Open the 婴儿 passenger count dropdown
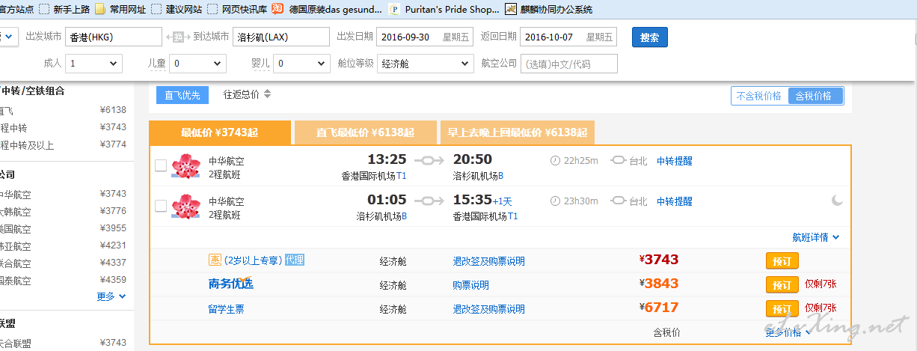The height and width of the screenshot is (351, 917). click(301, 64)
